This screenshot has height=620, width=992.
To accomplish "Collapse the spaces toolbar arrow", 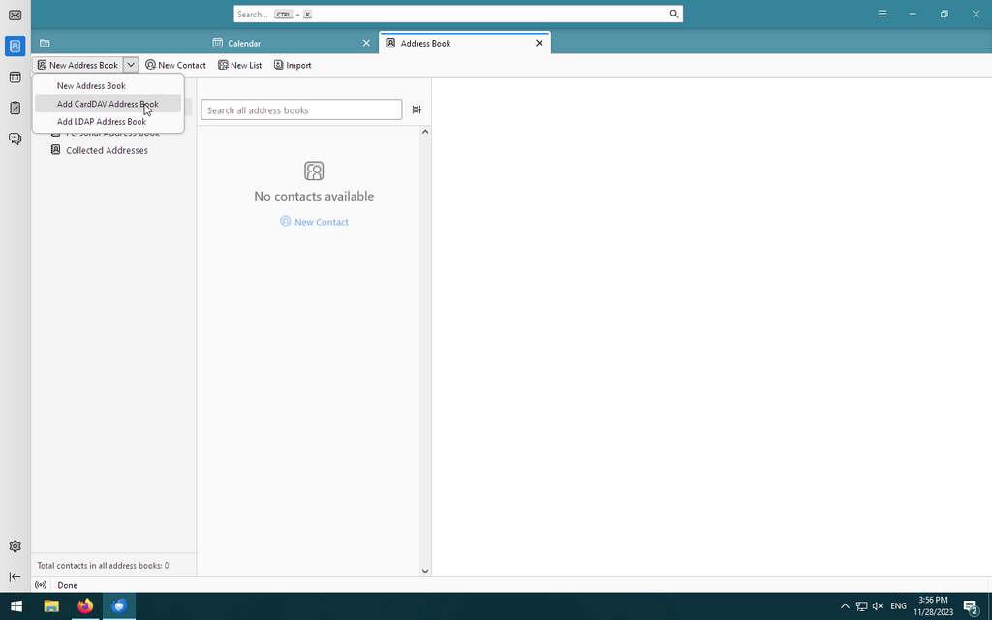I will pos(15,576).
